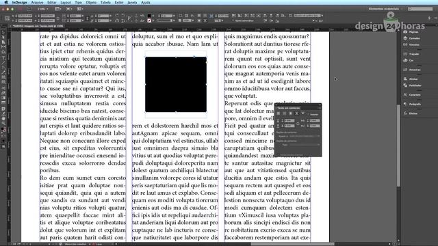Open the Vínculos panel
The image size is (438, 246).
(x=411, y=44)
